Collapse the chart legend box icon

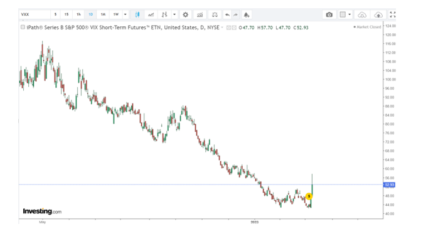click(23, 28)
